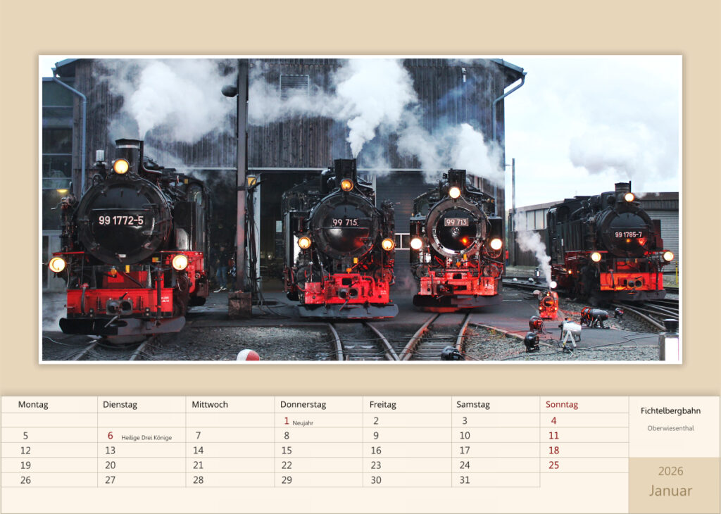This screenshot has width=721, height=514.
Task: Click Thursday date 22
Action: click(287, 465)
